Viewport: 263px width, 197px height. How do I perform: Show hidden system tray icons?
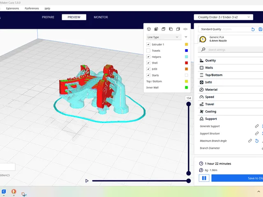(x=258, y=192)
